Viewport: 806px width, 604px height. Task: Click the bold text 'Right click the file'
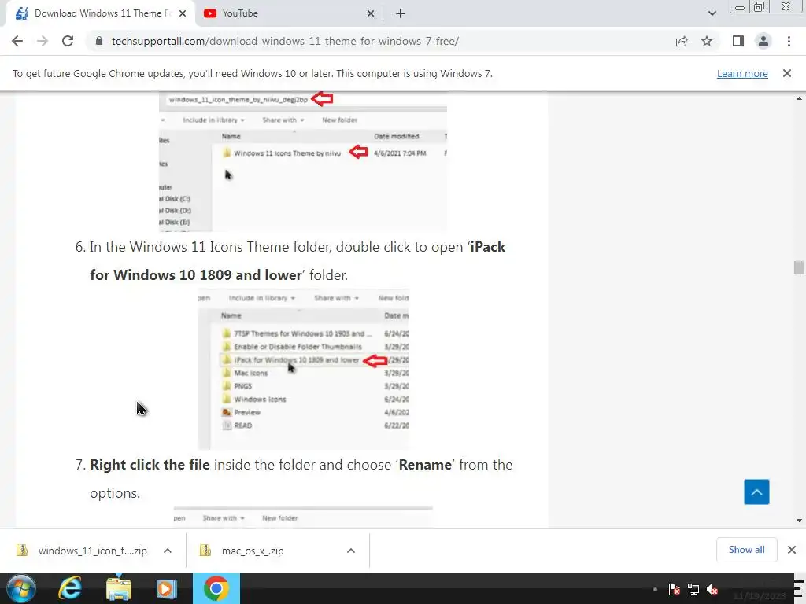coord(150,465)
